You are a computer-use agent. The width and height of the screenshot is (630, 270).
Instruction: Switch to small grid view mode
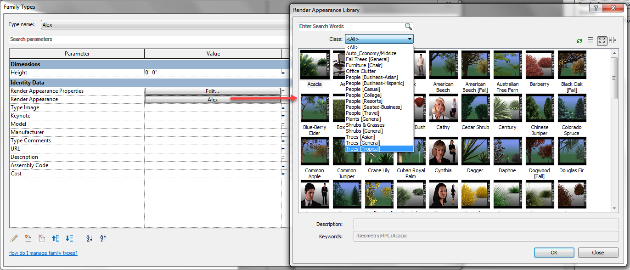(x=613, y=40)
